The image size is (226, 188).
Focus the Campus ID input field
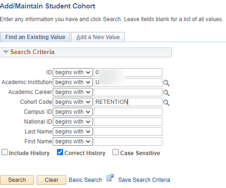click(128, 112)
